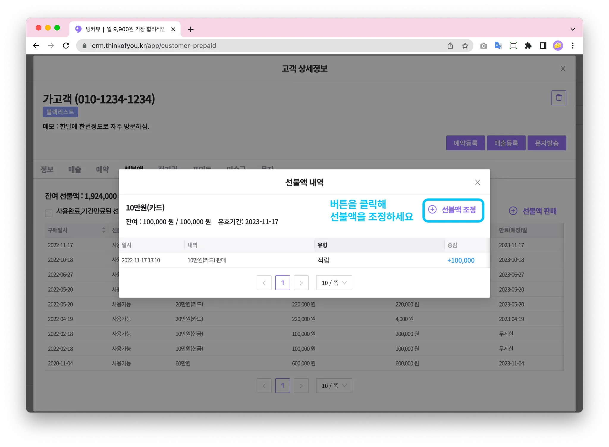
Task: Click the 문자발송 button
Action: tap(547, 143)
